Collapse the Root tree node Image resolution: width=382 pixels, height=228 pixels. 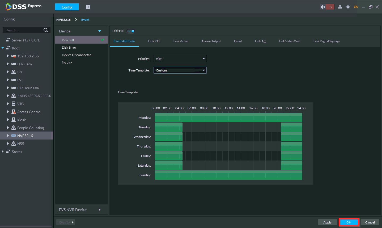coord(3,48)
